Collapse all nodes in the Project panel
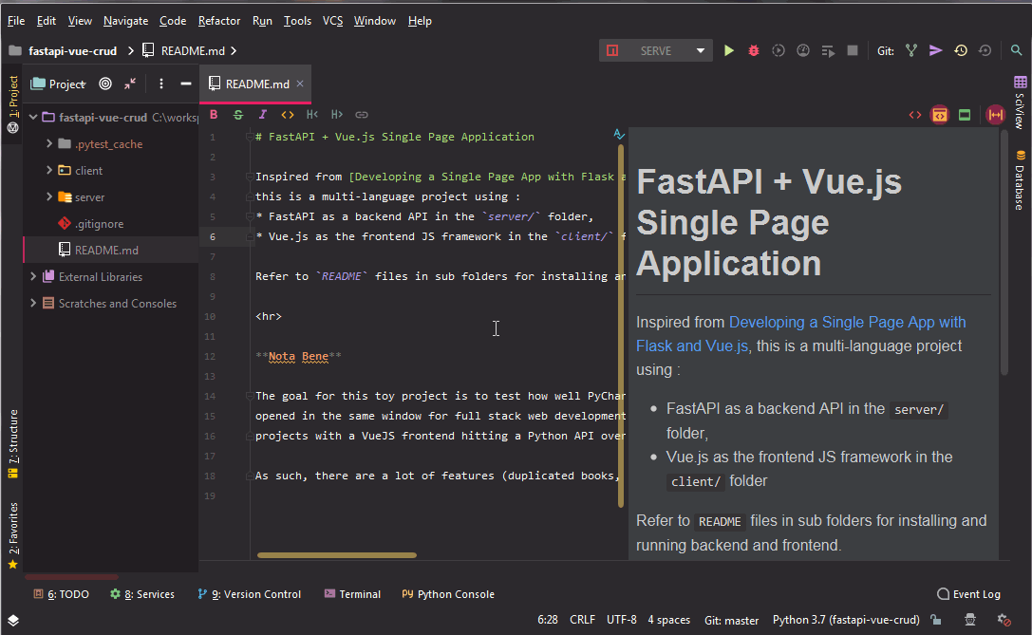 pos(130,84)
